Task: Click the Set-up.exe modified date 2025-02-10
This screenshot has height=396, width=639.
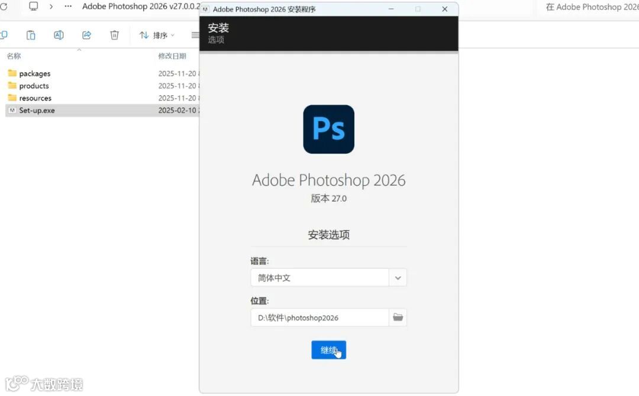Action: pos(178,111)
